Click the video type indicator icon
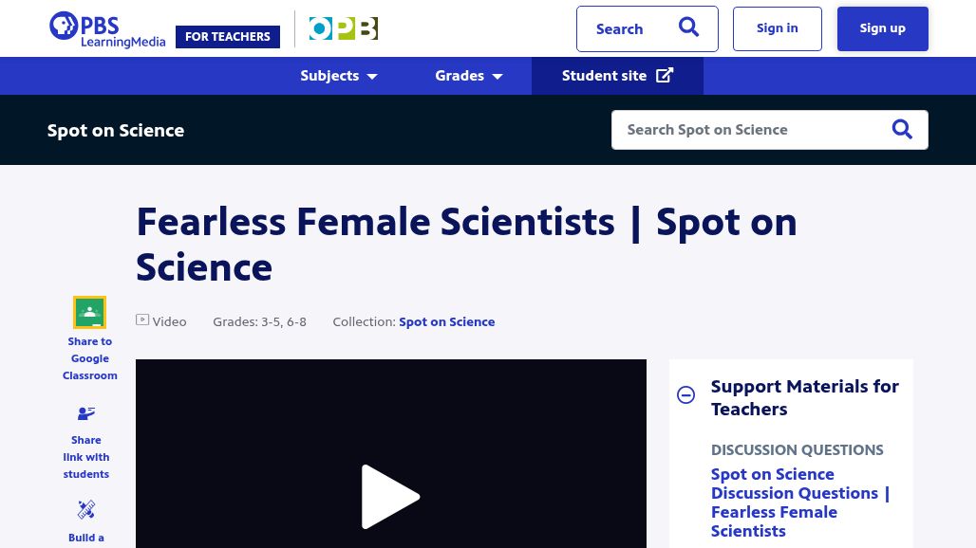This screenshot has height=548, width=976. pyautogui.click(x=142, y=320)
